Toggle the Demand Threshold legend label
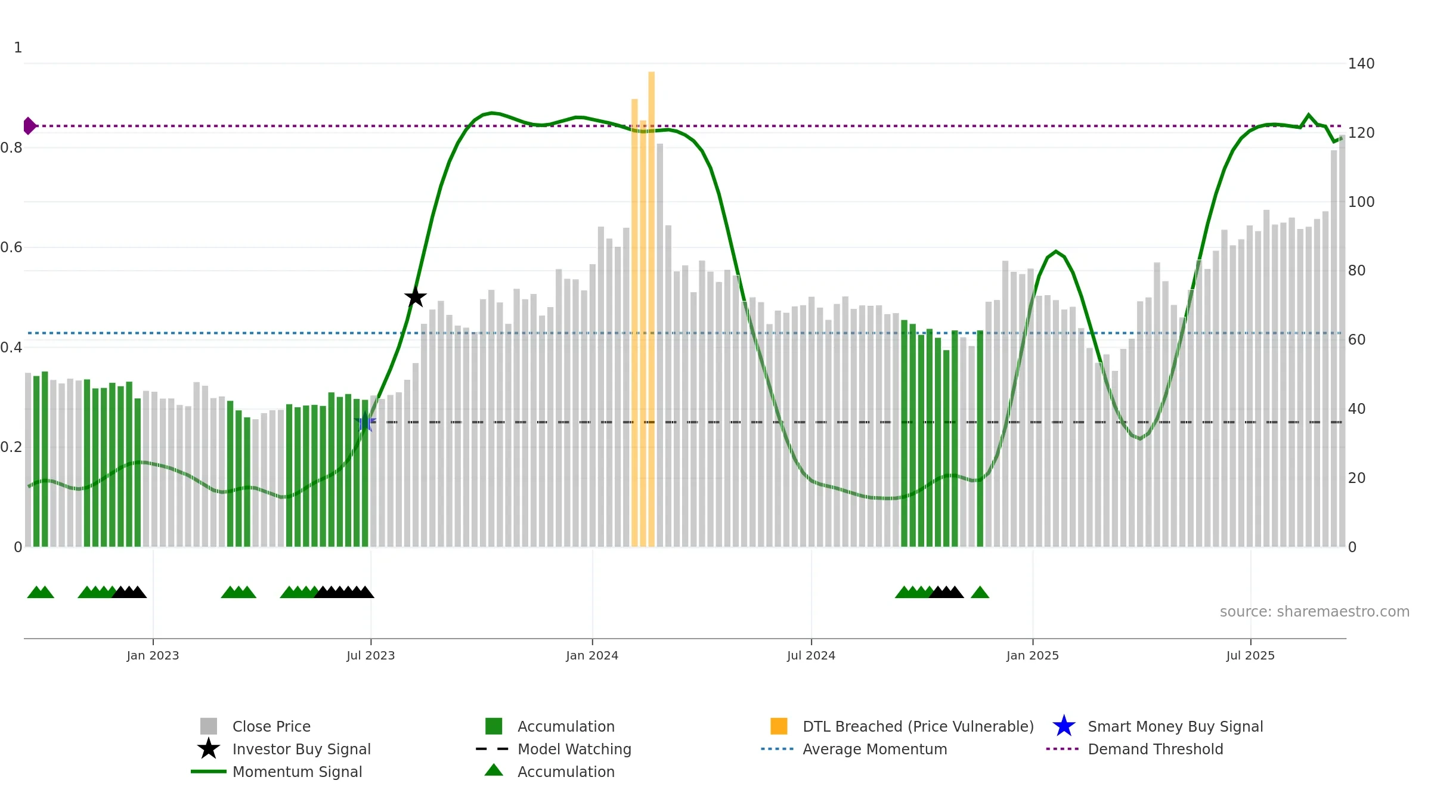Screen dimensions: 1431x805 tap(1155, 749)
